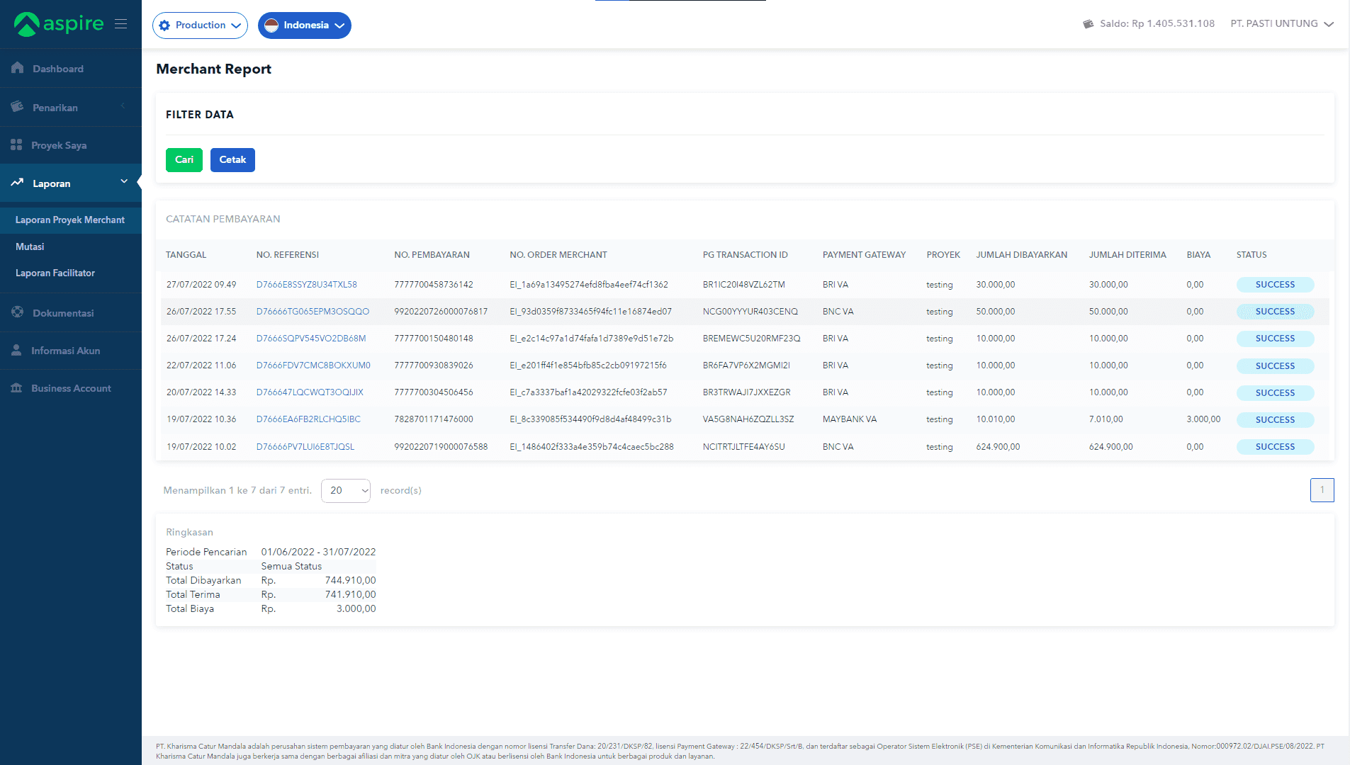Open the PT. PASTI UNTUNG account menu

click(x=1282, y=23)
